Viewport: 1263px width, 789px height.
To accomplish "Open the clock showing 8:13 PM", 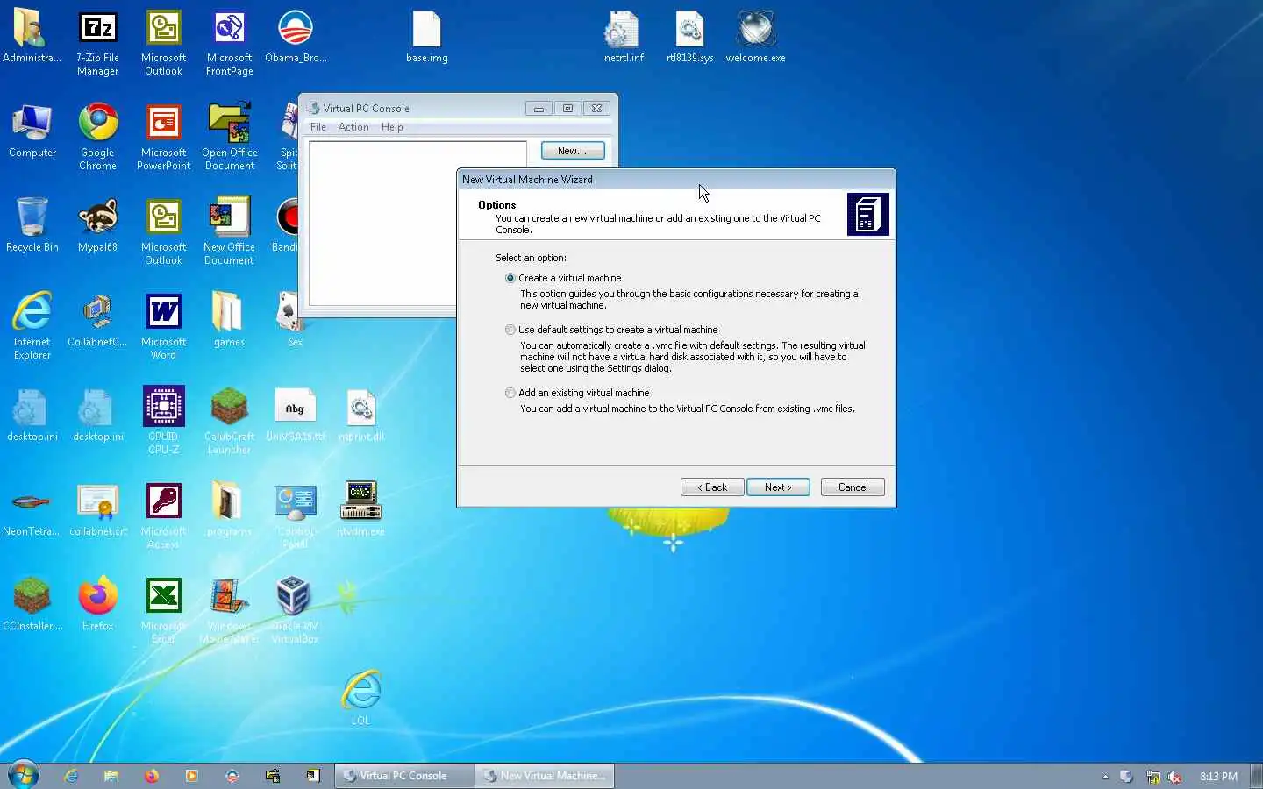I will coord(1218,777).
